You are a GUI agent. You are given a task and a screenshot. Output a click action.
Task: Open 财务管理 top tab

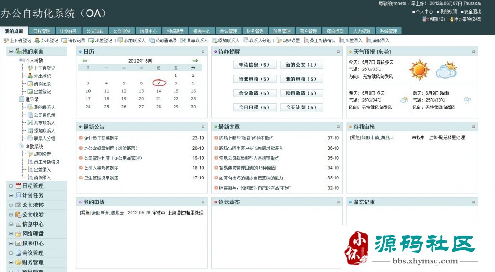pyautogui.click(x=255, y=31)
